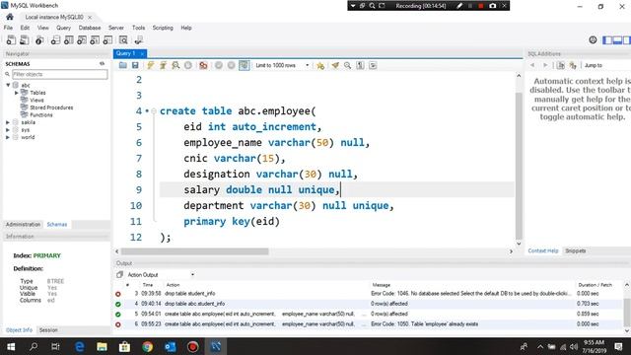The image size is (631, 355).
Task: Open a script file in the query editor
Action: [x=122, y=65]
